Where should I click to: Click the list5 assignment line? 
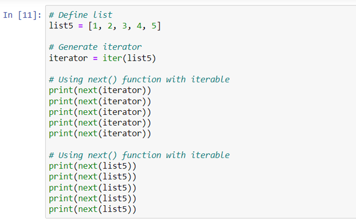[x=105, y=26]
